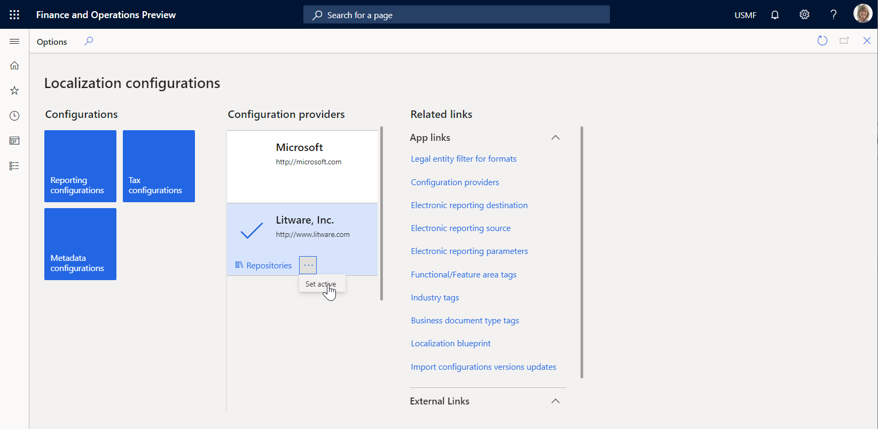This screenshot has width=878, height=429.
Task: Open Recent clock icon in sidebar
Action: (14, 116)
